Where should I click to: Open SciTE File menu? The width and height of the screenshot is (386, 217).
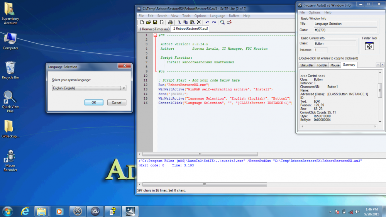pos(141,16)
